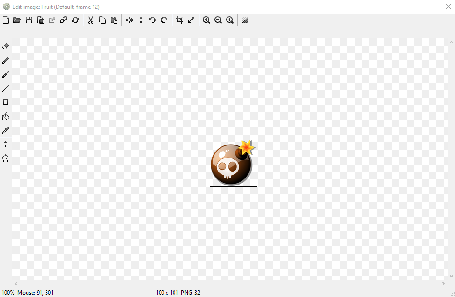Image resolution: width=455 pixels, height=297 pixels.
Task: Paste from clipboard with the paste icon
Action: click(114, 20)
